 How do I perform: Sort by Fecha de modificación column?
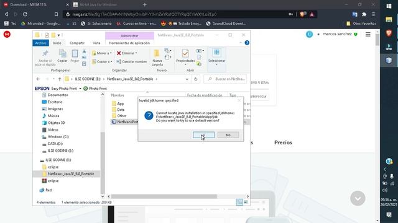(205, 95)
